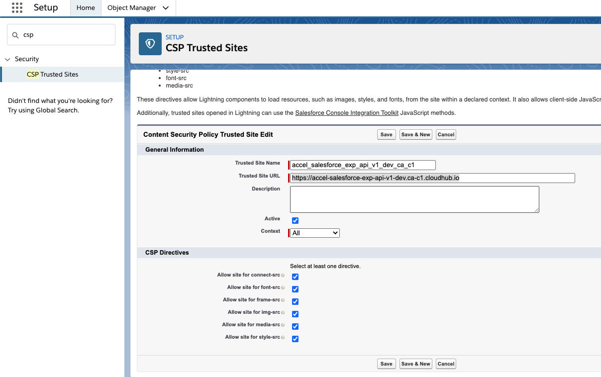Click the Description text area
601x377 pixels.
[x=415, y=199]
